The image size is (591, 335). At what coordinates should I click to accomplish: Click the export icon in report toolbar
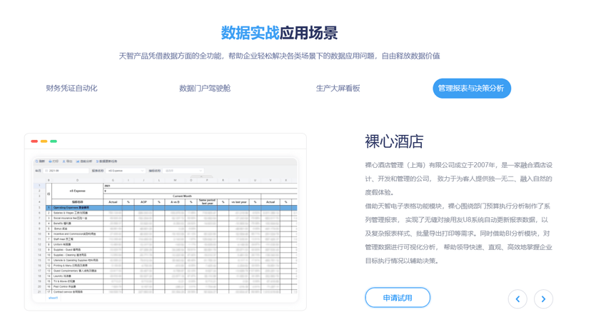coord(64,161)
